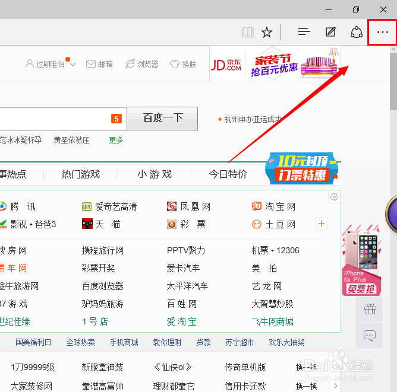Open 黄圣依被压 hot search link

pyautogui.click(x=72, y=140)
